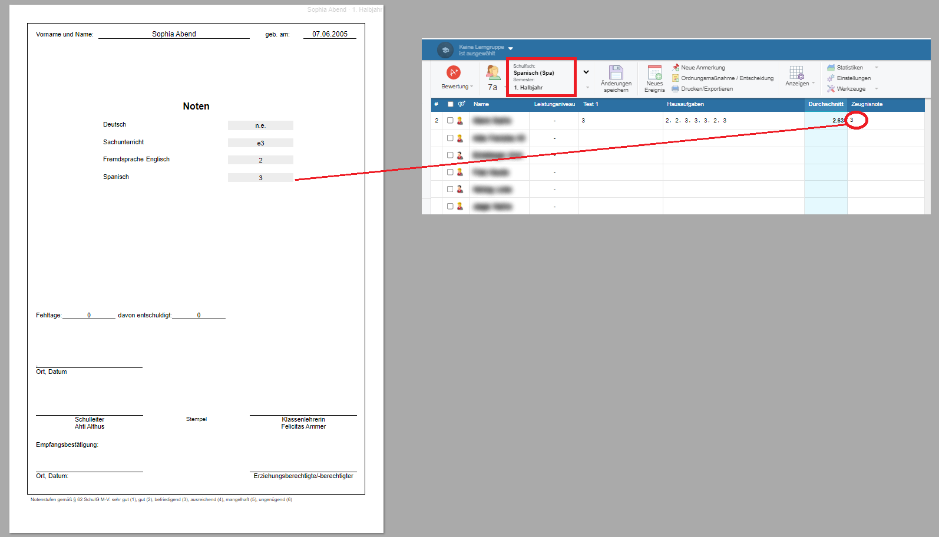Click Neue Anmerkung
939x537 pixels.
pos(703,68)
